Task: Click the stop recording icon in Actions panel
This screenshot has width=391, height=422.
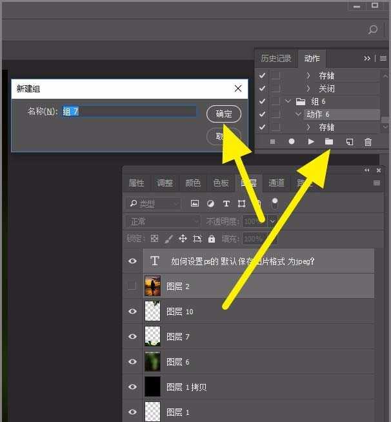Action: pos(272,142)
